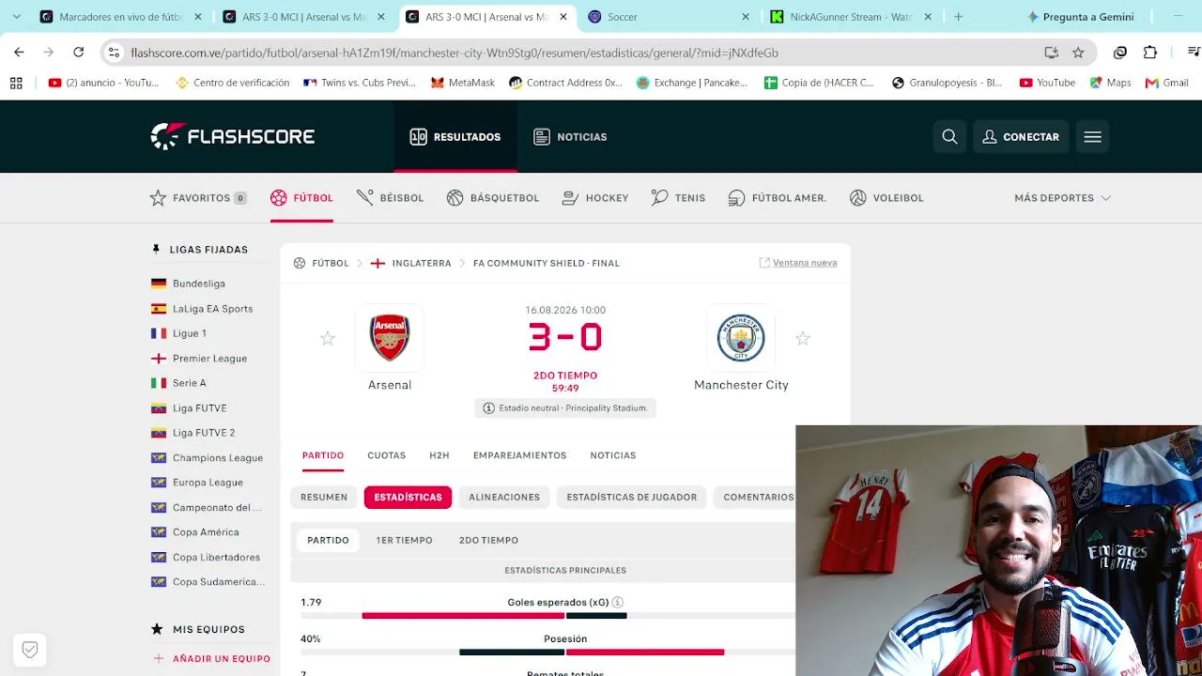Image resolution: width=1202 pixels, height=676 pixels.
Task: Open the hamburger menu next to Conectar
Action: click(1092, 137)
